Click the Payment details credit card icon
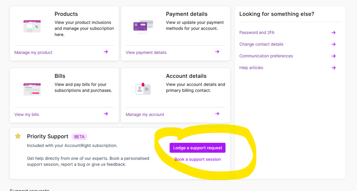357x191 pixels. pyautogui.click(x=143, y=26)
